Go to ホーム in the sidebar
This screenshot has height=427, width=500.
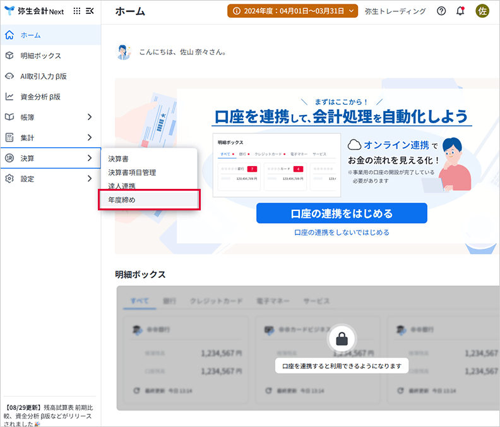(32, 35)
